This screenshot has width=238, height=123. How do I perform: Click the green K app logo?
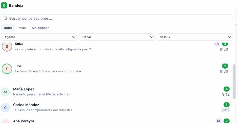coord(4,5)
